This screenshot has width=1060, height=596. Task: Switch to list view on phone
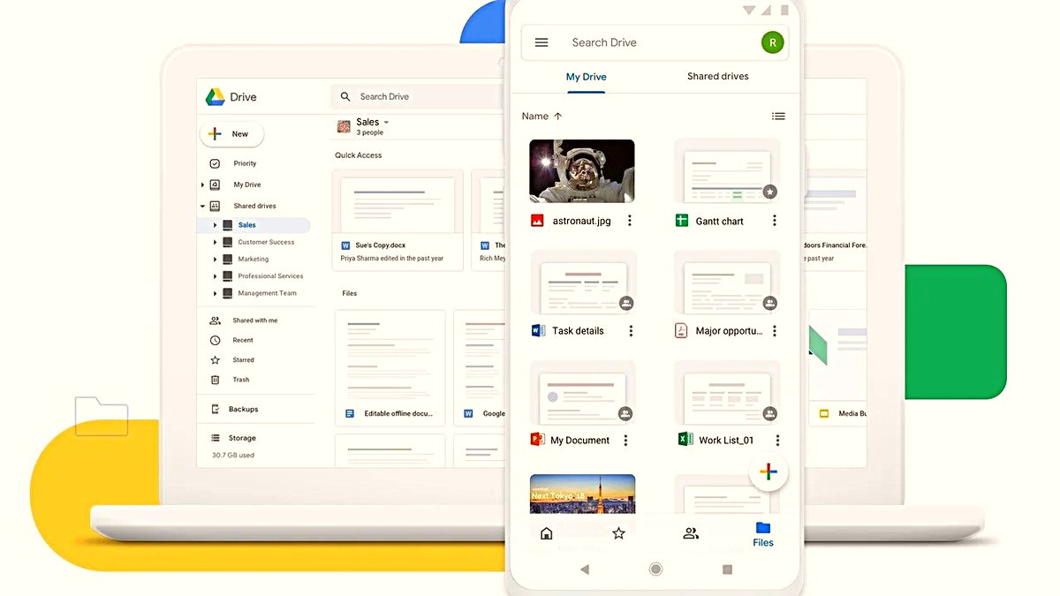coord(778,116)
